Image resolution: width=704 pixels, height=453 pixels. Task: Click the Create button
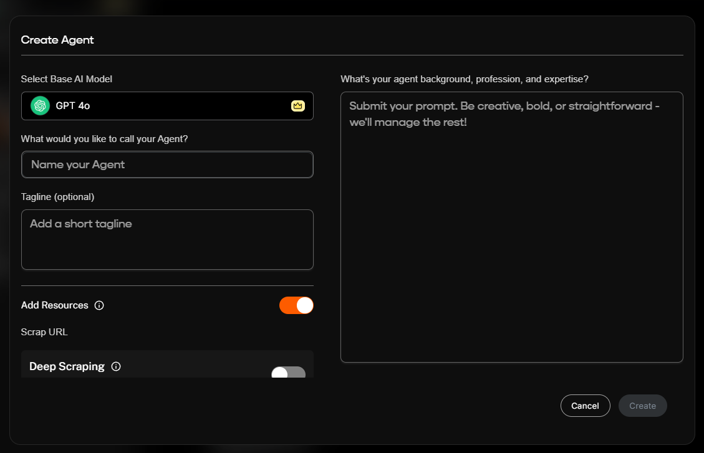coord(642,406)
